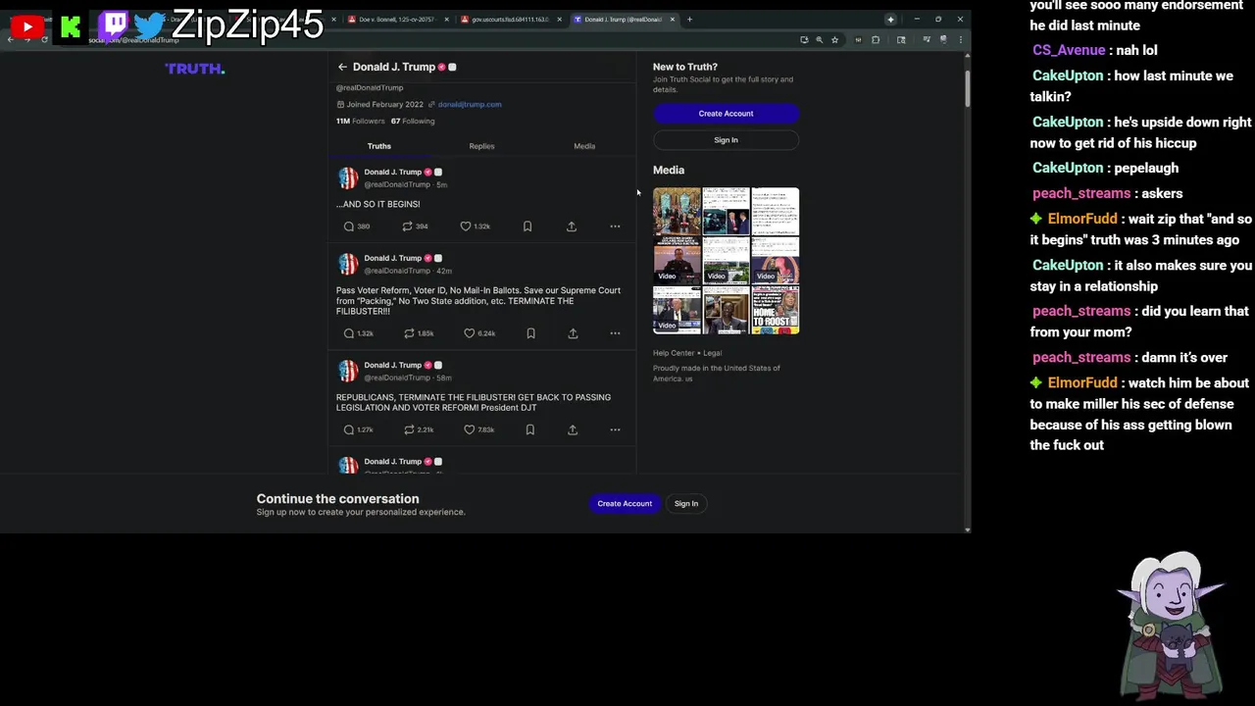The width and height of the screenshot is (1255, 706).
Task: Click peach_streams' "damn it's over" chat message
Action: (x=1129, y=358)
